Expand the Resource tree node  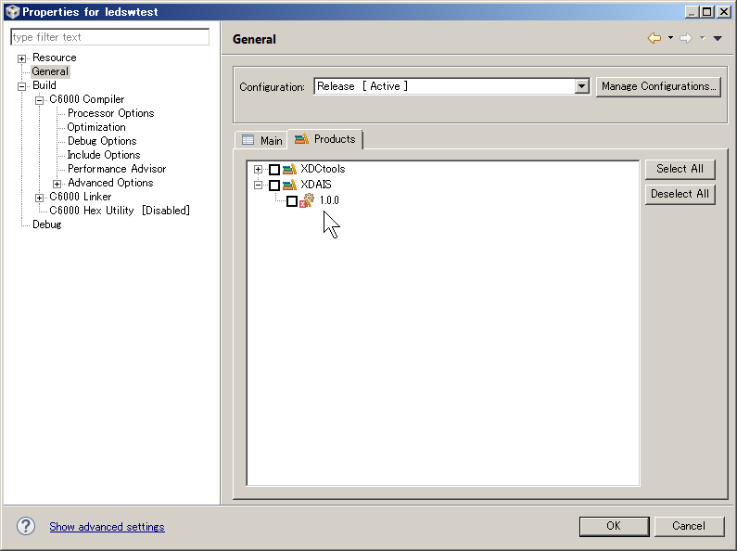tap(21, 58)
